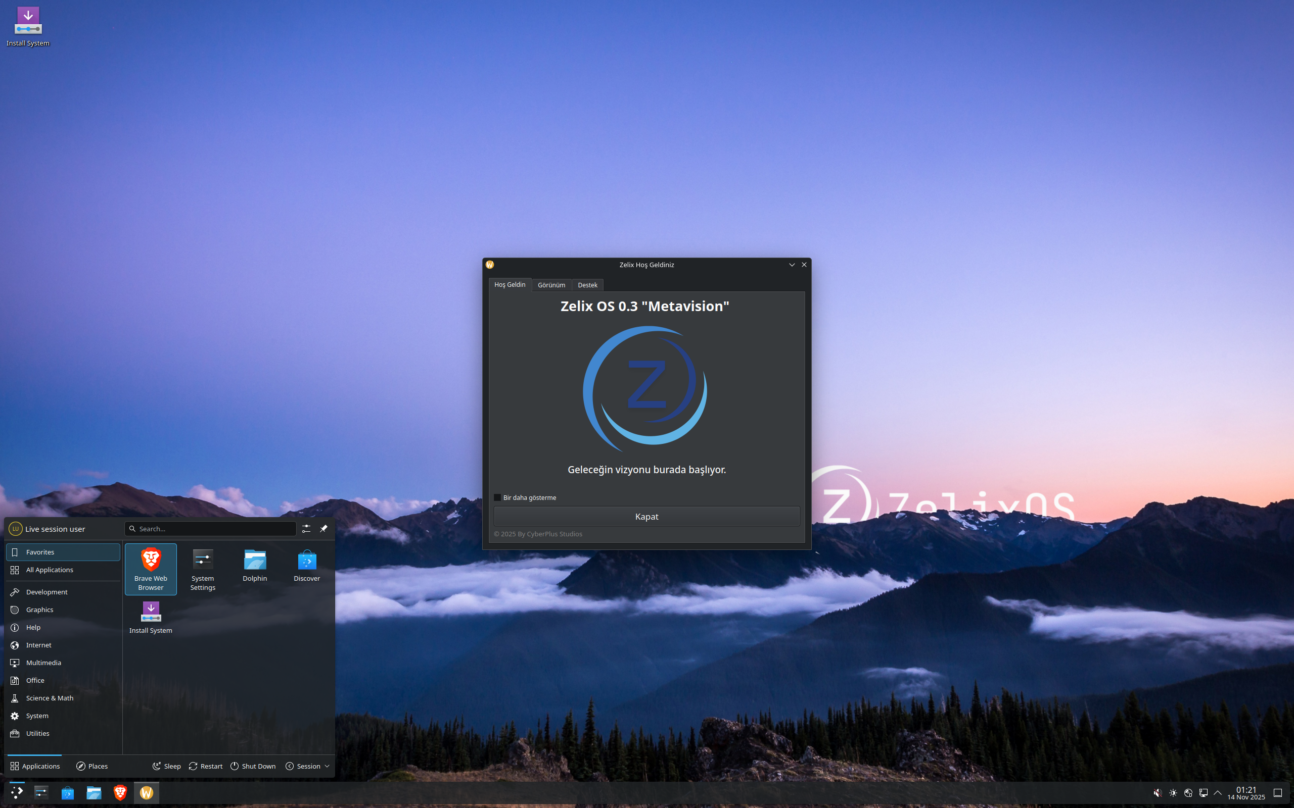
Task: Open the Install System desktop icon
Action: pyautogui.click(x=28, y=27)
